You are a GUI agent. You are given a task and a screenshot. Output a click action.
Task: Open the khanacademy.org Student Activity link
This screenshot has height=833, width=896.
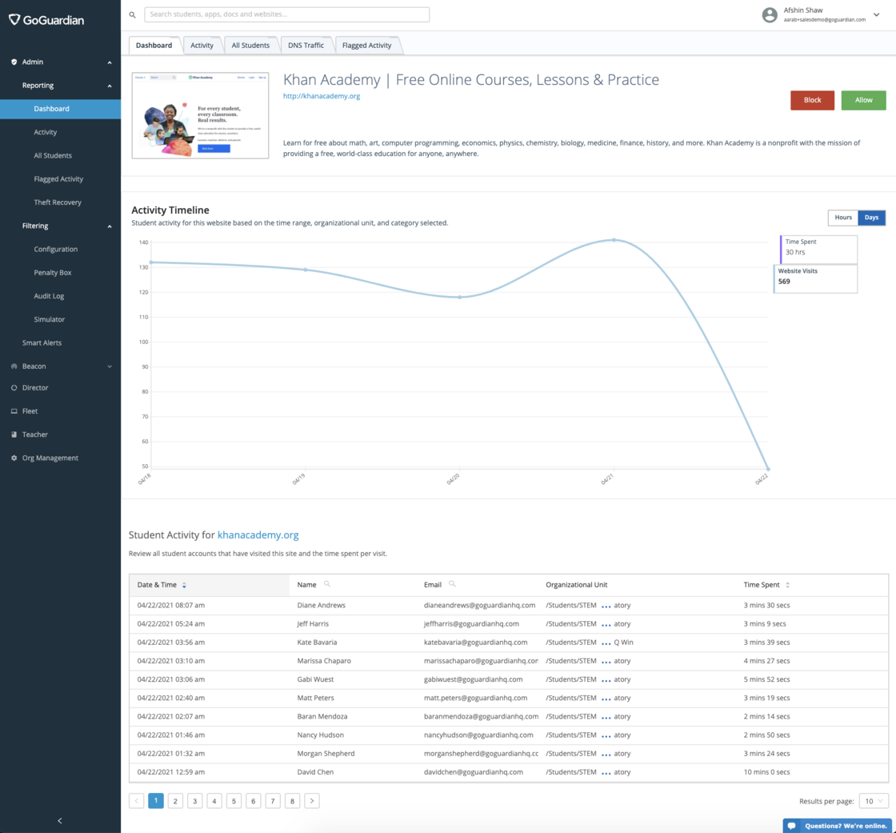point(258,535)
